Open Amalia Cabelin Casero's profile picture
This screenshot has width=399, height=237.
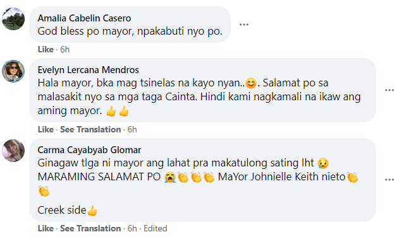coord(13,19)
